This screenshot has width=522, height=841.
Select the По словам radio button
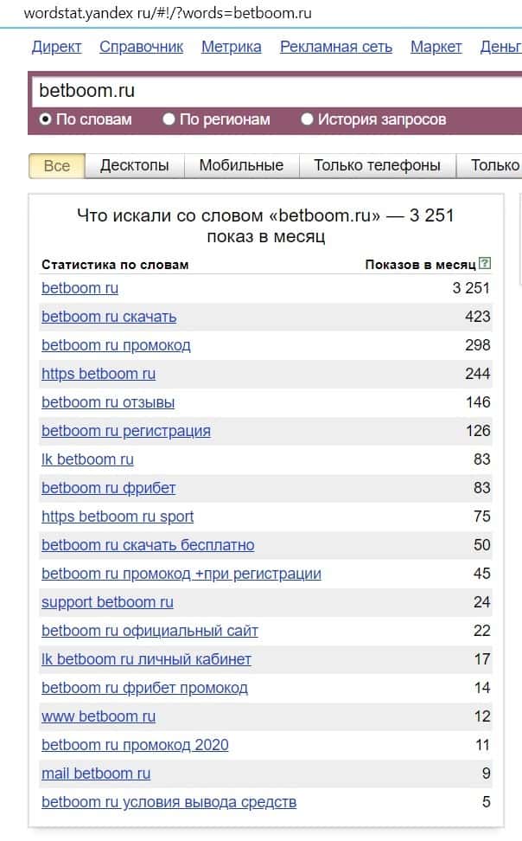[x=46, y=119]
